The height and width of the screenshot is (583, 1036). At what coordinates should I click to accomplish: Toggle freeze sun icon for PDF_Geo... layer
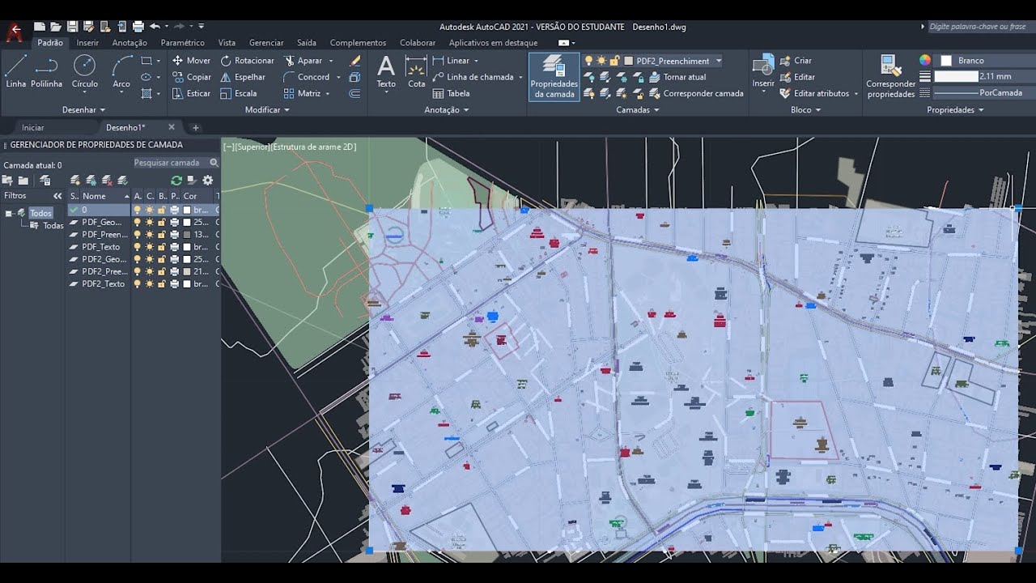point(150,222)
